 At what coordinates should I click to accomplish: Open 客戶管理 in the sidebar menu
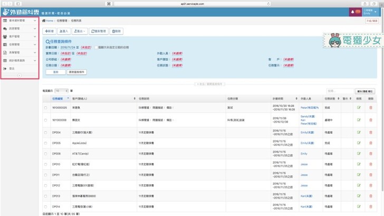click(x=20, y=37)
